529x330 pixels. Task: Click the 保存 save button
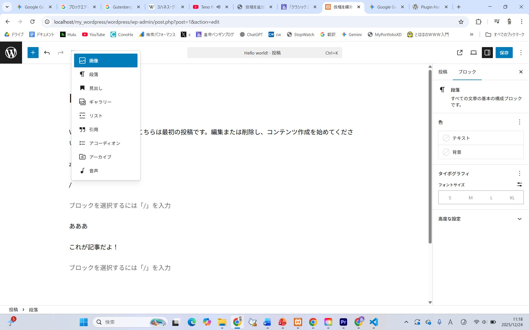tap(504, 53)
